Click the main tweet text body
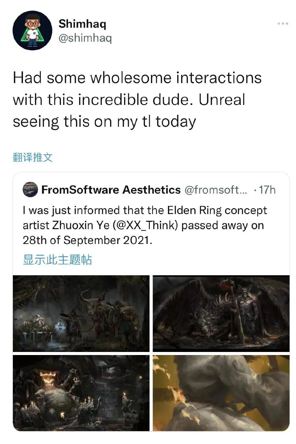 [137, 100]
